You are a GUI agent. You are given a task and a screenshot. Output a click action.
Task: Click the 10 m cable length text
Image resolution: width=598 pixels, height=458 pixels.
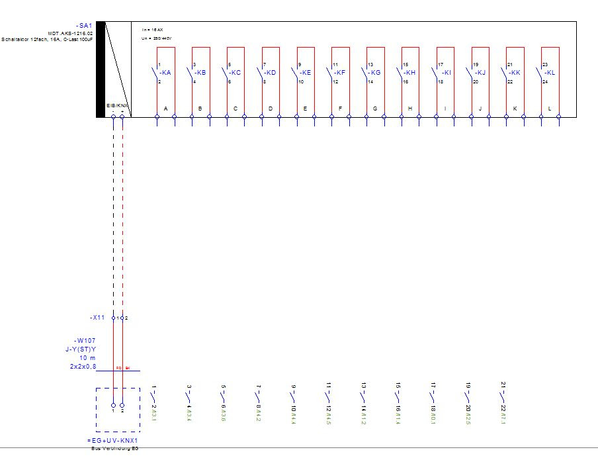87,358
